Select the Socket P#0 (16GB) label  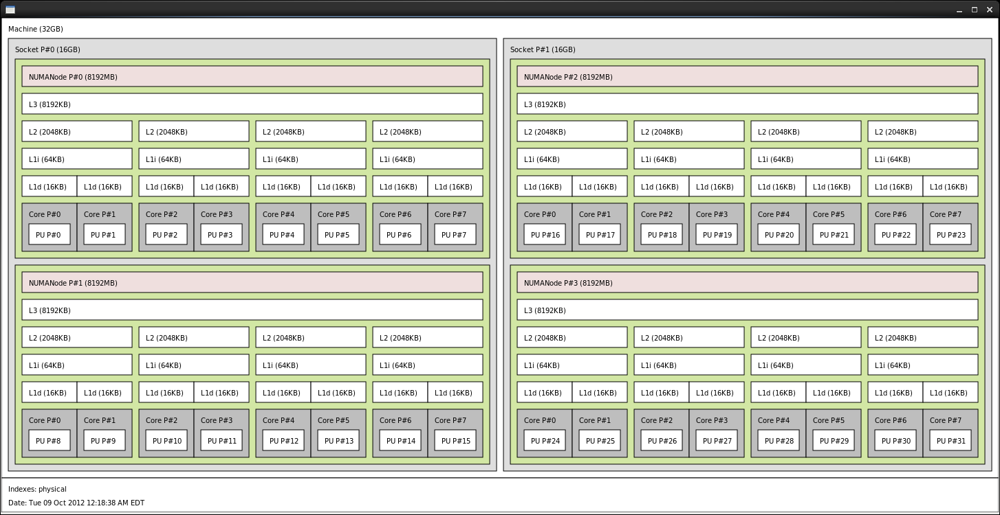[48, 49]
